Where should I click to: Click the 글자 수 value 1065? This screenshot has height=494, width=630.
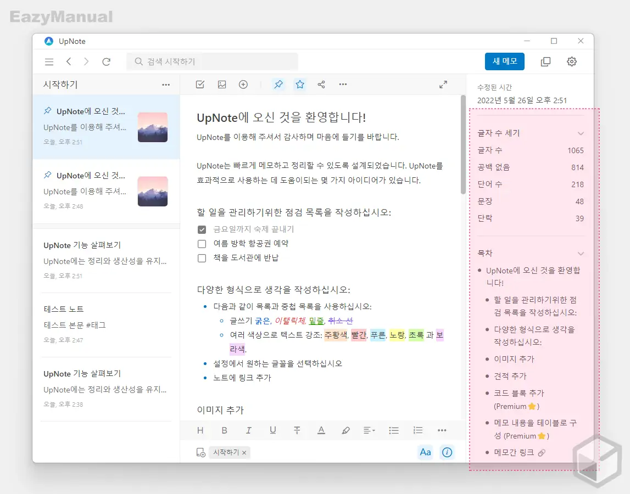coord(576,150)
